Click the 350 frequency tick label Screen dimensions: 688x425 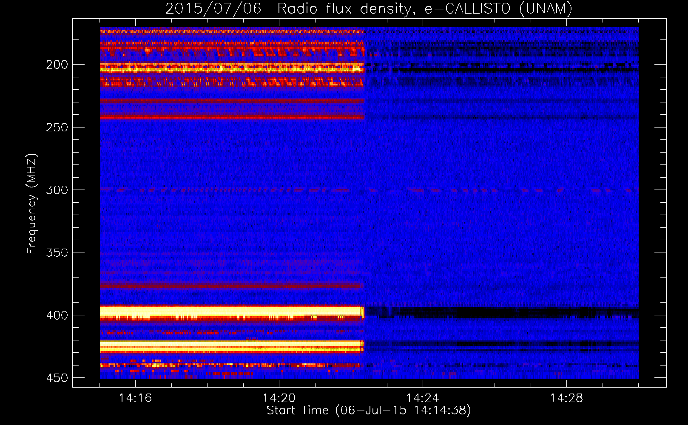[57, 252]
